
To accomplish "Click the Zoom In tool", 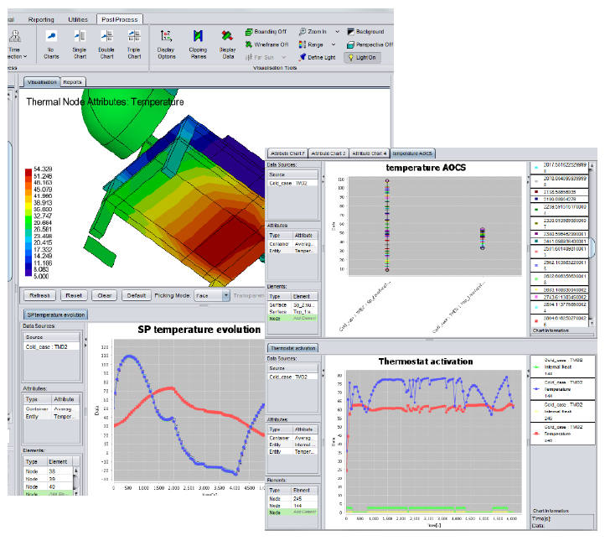I will click(x=313, y=32).
